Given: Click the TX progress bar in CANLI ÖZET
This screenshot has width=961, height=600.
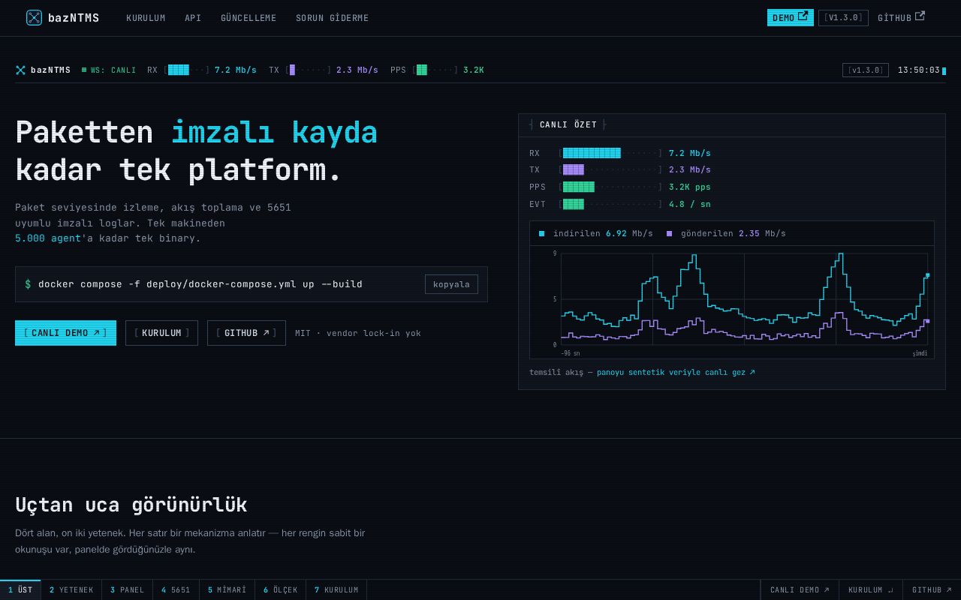Looking at the screenshot, I should pyautogui.click(x=610, y=170).
